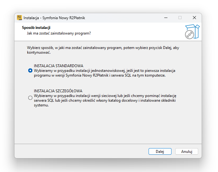The height and width of the screenshot is (172, 218).
Task: Click the Sposób instalacji header
Action: coord(36,28)
